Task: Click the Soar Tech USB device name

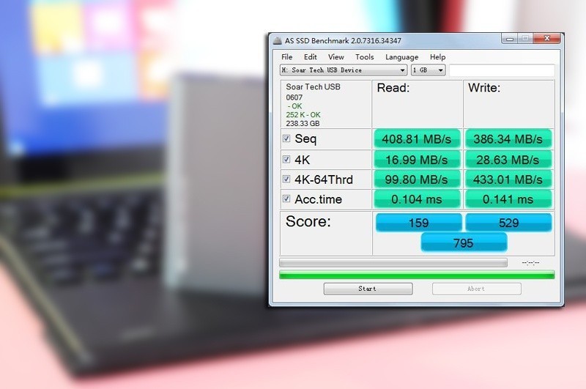Action: coord(314,86)
